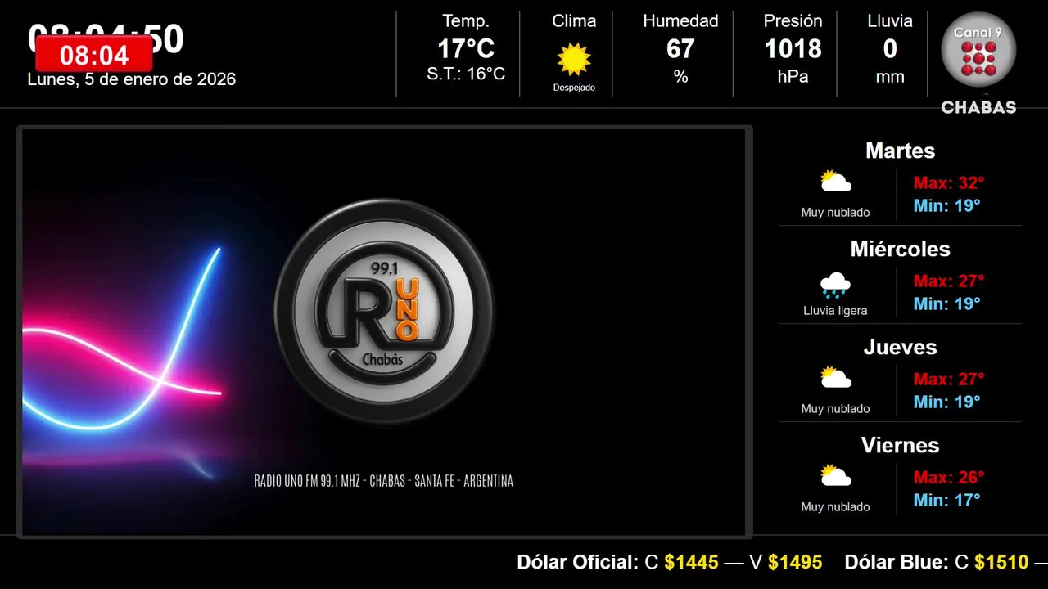Click the Jueves forecast heading
Screen dimensions: 1048x589
[x=900, y=348]
